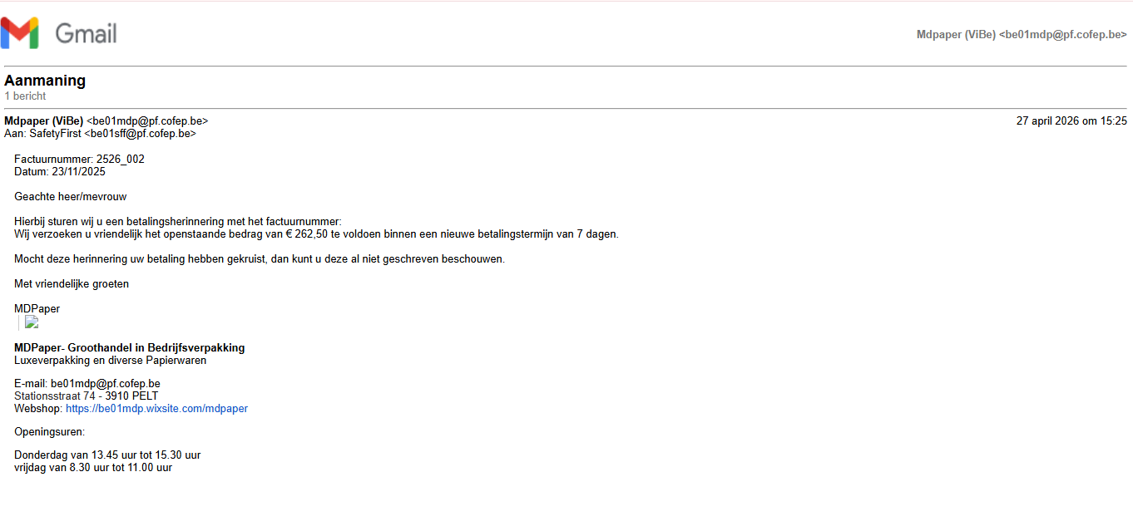Image resolution: width=1133 pixels, height=526 pixels.
Task: Click the broken image icon under MDPaper
Action: (x=32, y=322)
